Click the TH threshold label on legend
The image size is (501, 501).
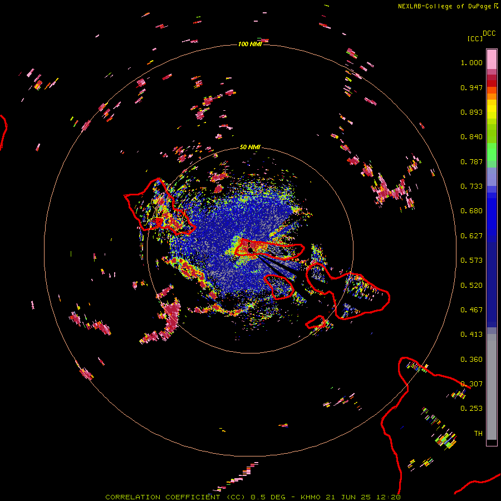click(478, 434)
